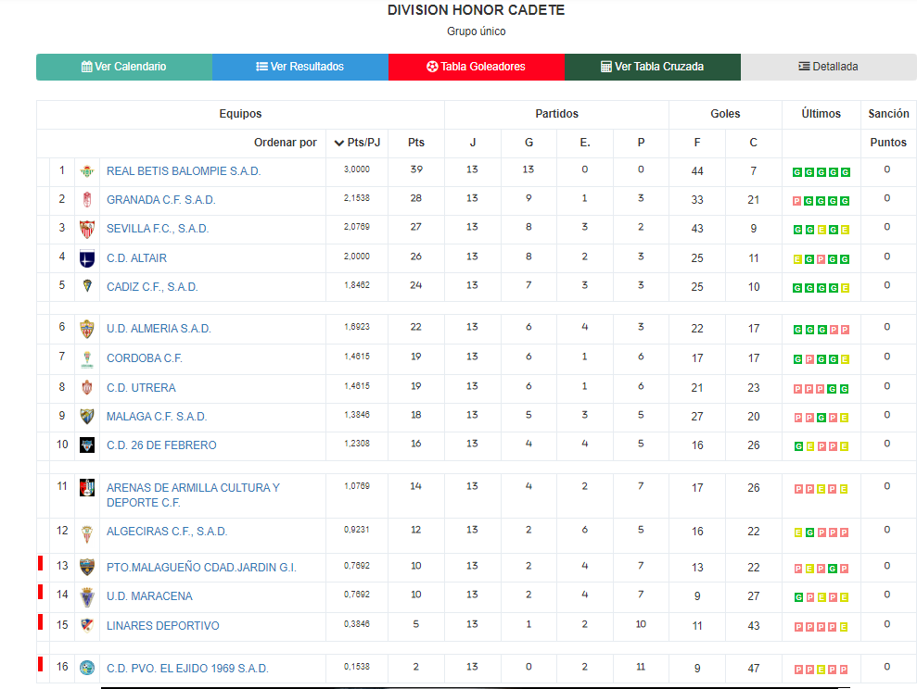The width and height of the screenshot is (917, 689).
Task: Switch to the Detallada view tab
Action: pos(828,67)
